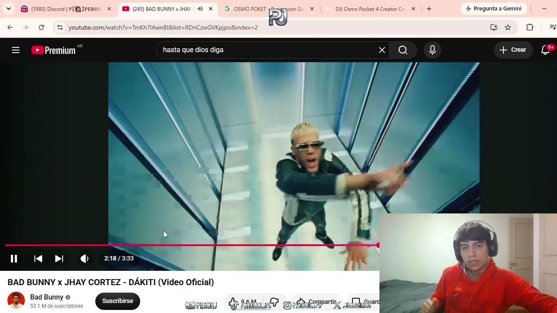This screenshot has width=557, height=313.
Task: Seek using the red video progress bar
Action: point(192,246)
